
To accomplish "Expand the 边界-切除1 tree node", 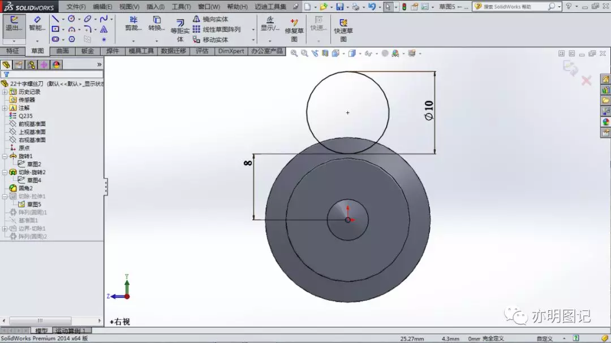I will [x=5, y=228].
